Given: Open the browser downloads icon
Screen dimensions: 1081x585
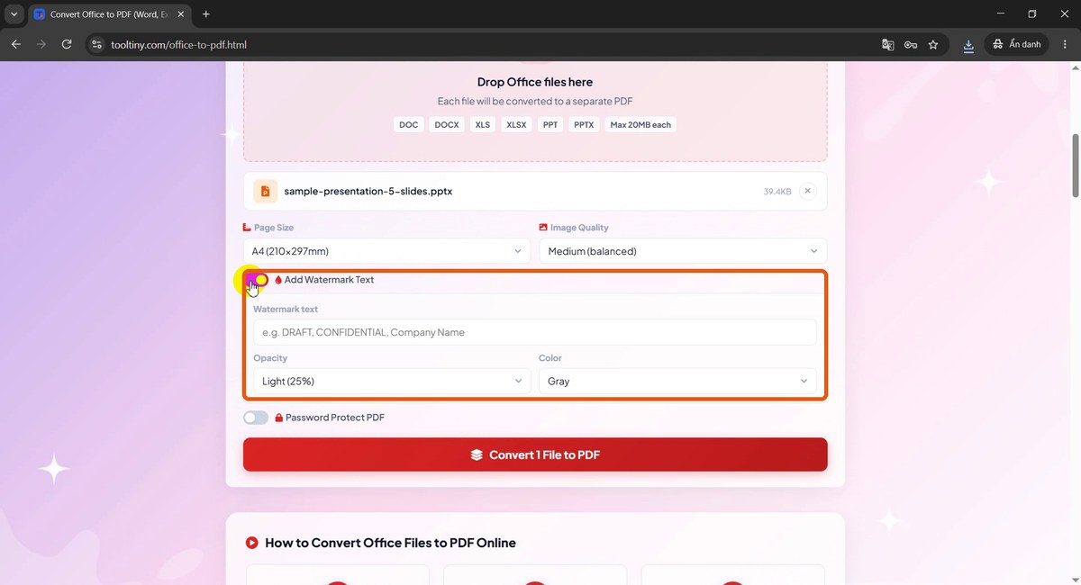Looking at the screenshot, I should click(x=968, y=44).
